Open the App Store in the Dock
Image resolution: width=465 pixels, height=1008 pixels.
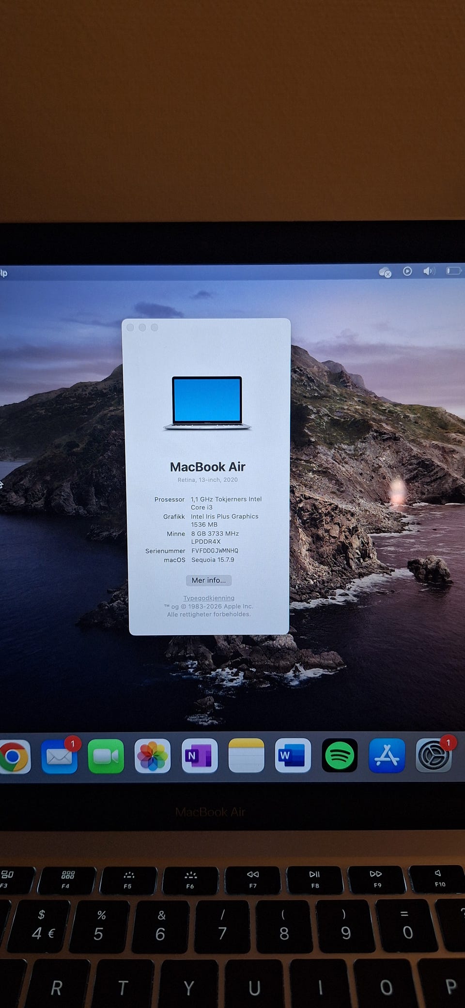pyautogui.click(x=387, y=755)
